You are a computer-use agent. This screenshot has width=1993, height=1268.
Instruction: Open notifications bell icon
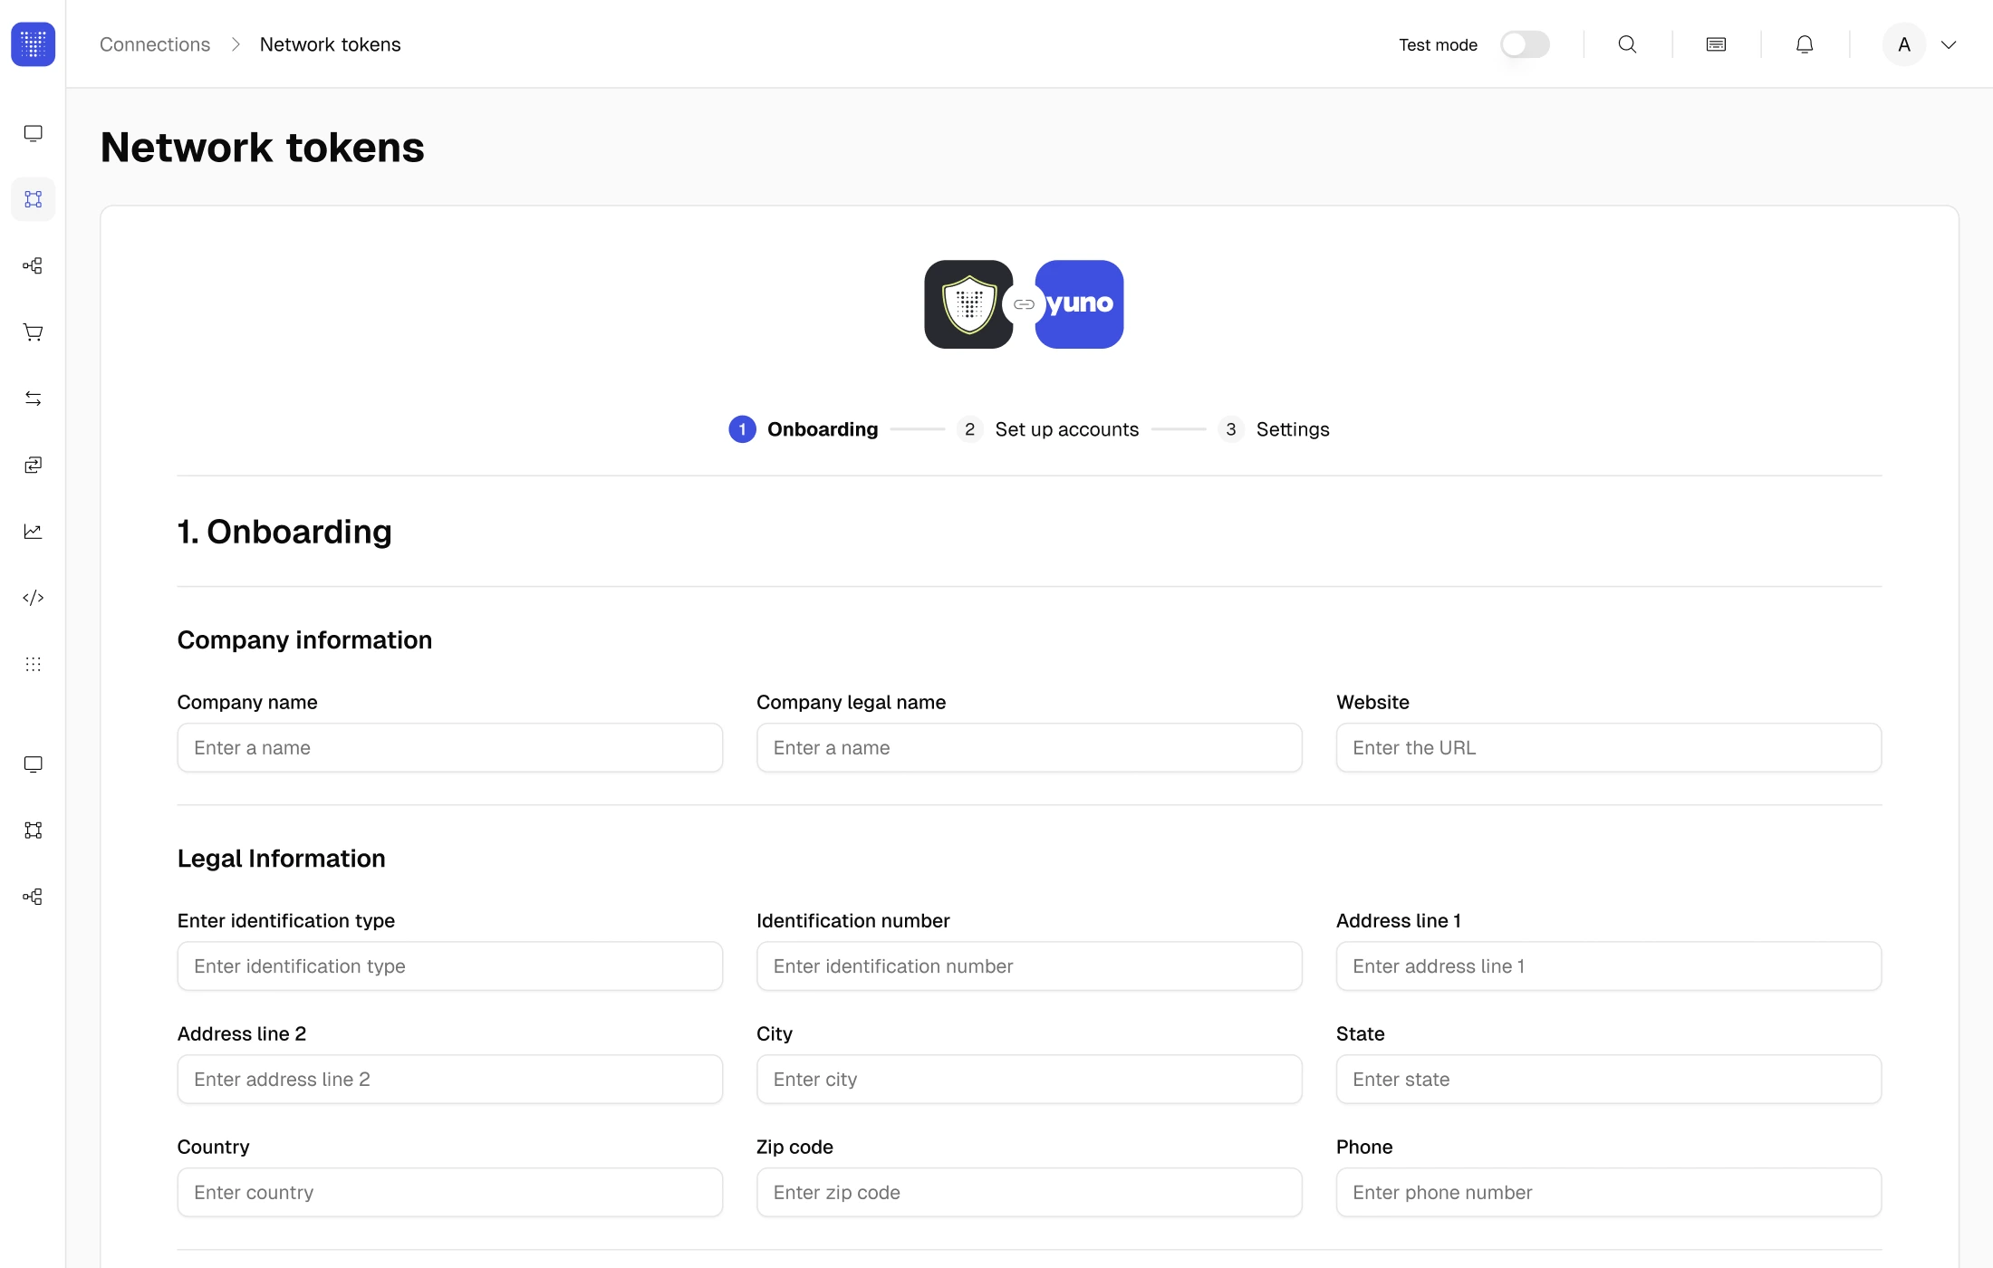pyautogui.click(x=1805, y=44)
